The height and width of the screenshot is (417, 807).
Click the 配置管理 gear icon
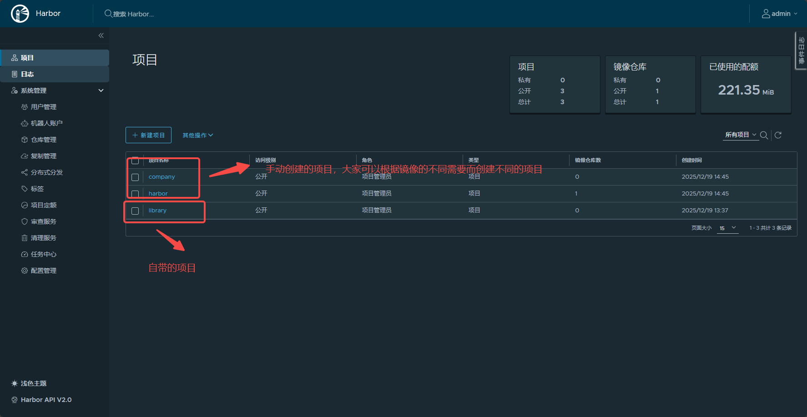(25, 271)
